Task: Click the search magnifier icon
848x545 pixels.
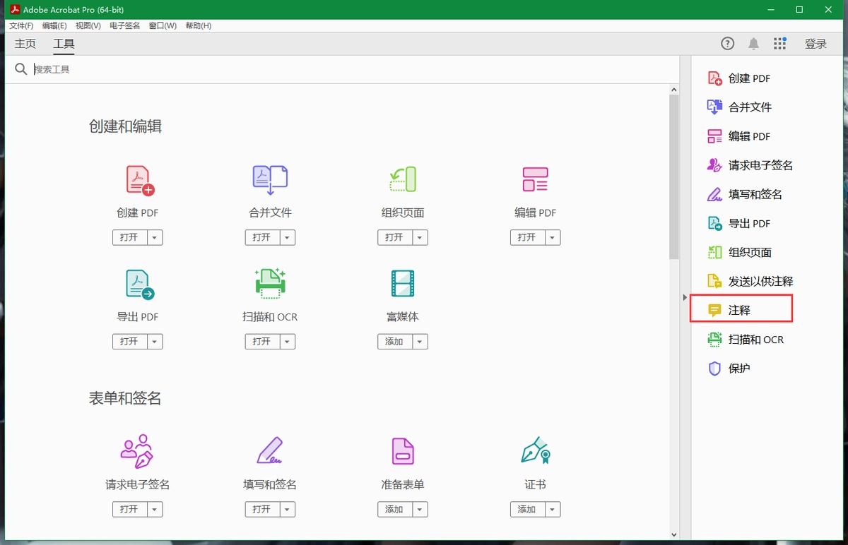Action: [21, 69]
